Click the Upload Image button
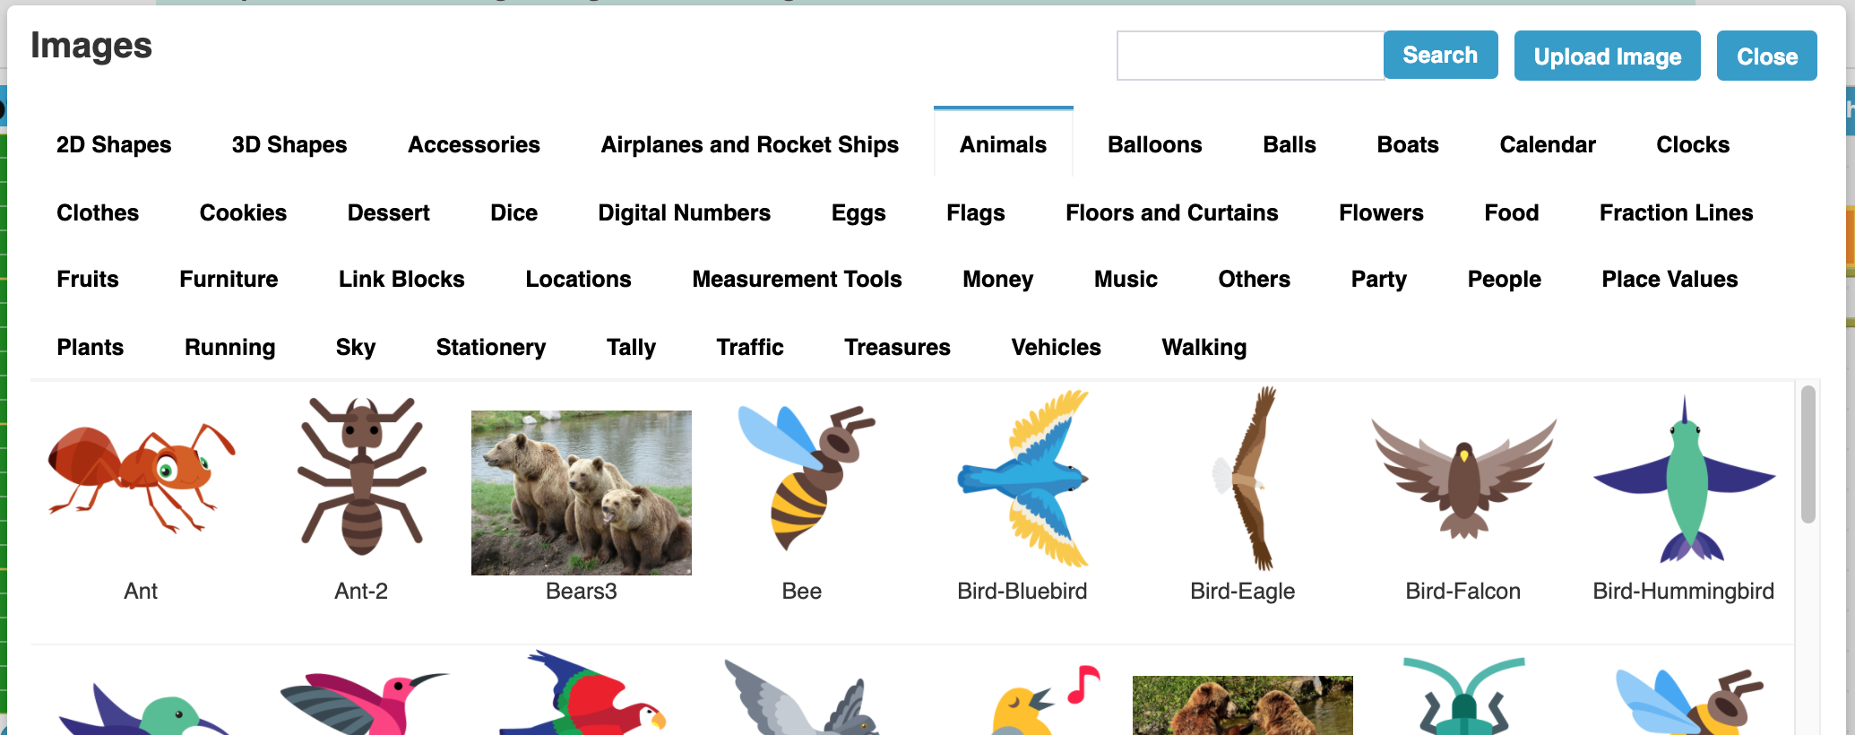Screen dimensions: 1855x735 coord(1607,56)
